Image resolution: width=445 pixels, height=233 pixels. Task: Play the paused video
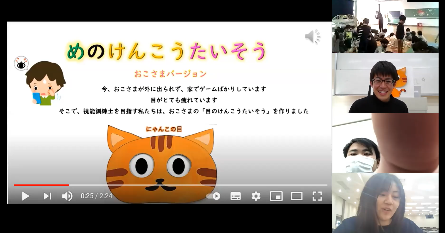26,196
